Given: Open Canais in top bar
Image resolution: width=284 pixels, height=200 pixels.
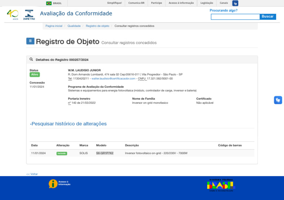Looking at the screenshot, I should (x=224, y=3).
